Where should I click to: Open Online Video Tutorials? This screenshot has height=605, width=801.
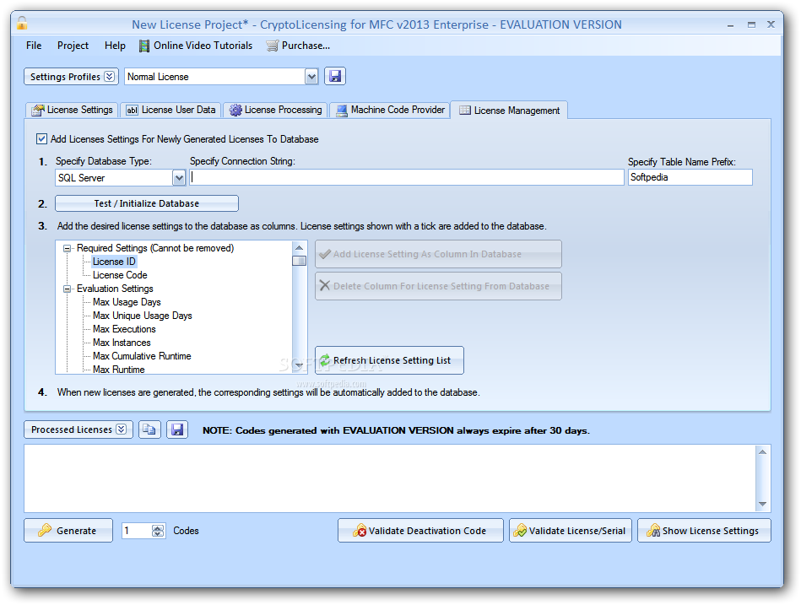pos(196,46)
